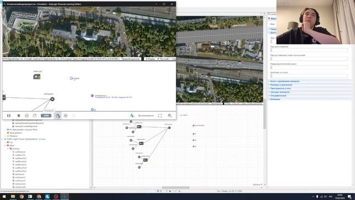
Task: Select carSource4 in the project tree
Action: tap(20, 187)
